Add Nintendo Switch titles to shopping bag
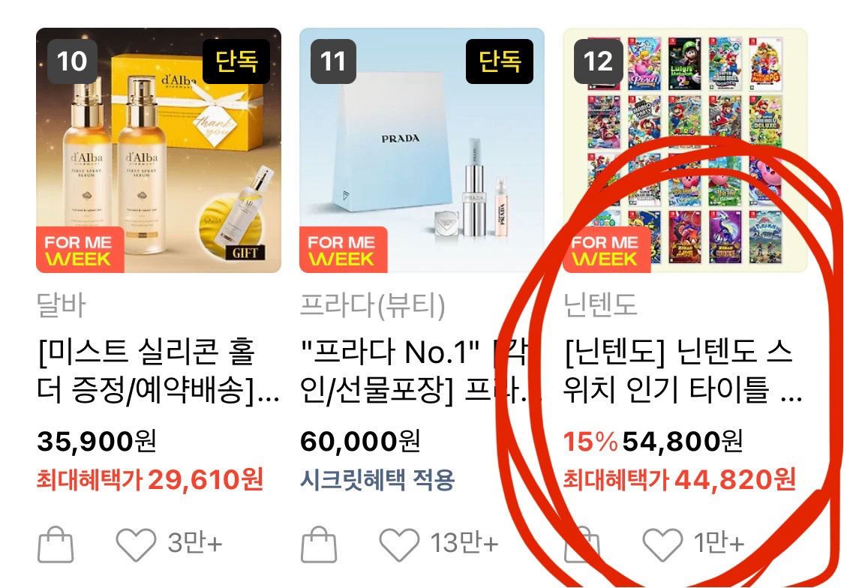The height and width of the screenshot is (588, 844). tap(582, 544)
